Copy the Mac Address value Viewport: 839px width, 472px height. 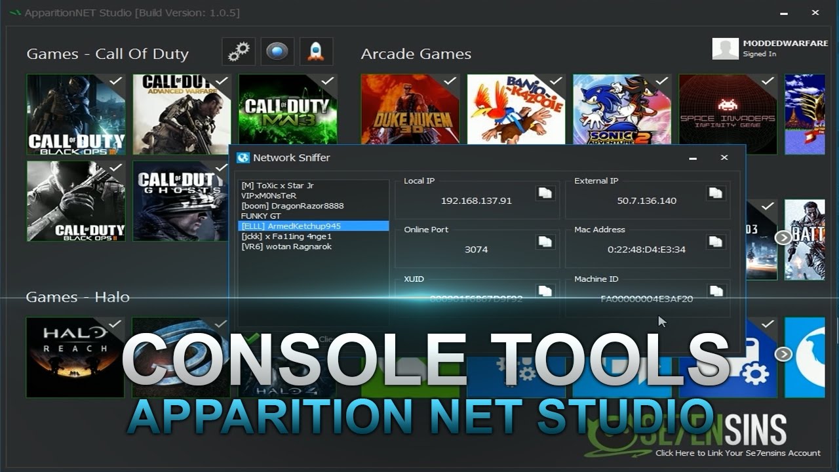pyautogui.click(x=716, y=242)
